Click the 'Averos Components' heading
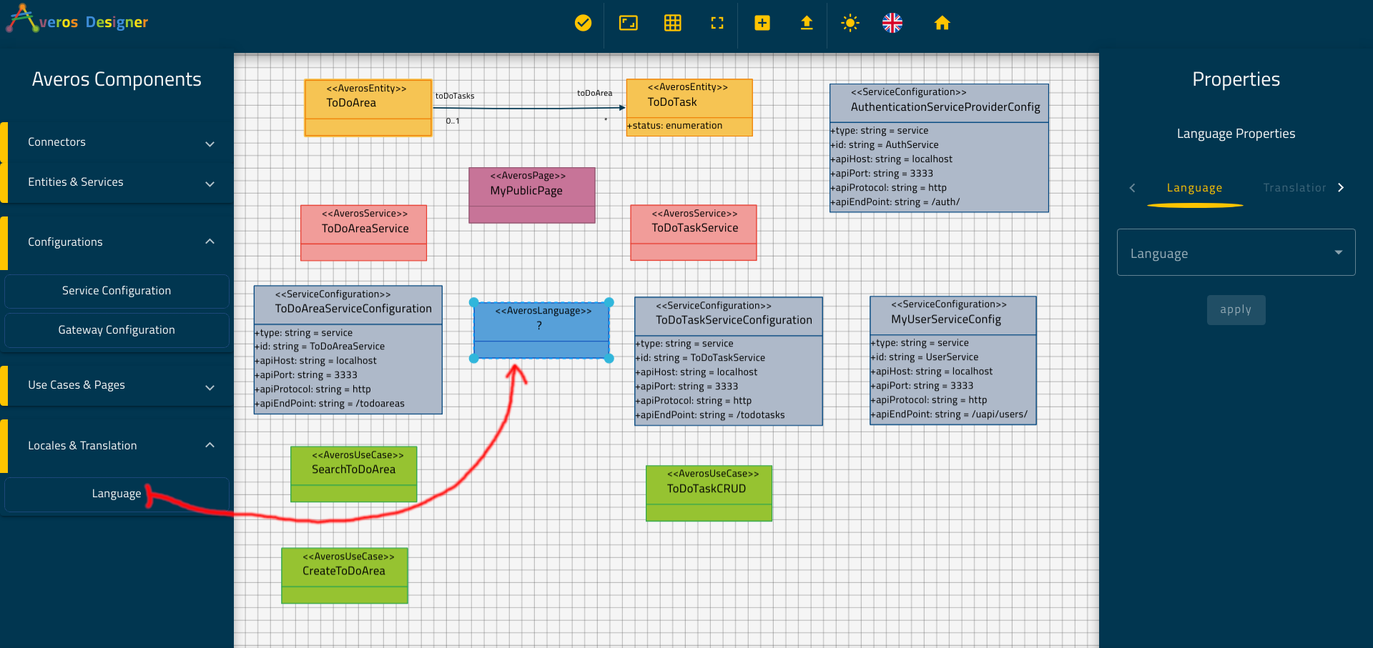This screenshot has height=648, width=1373. [117, 79]
